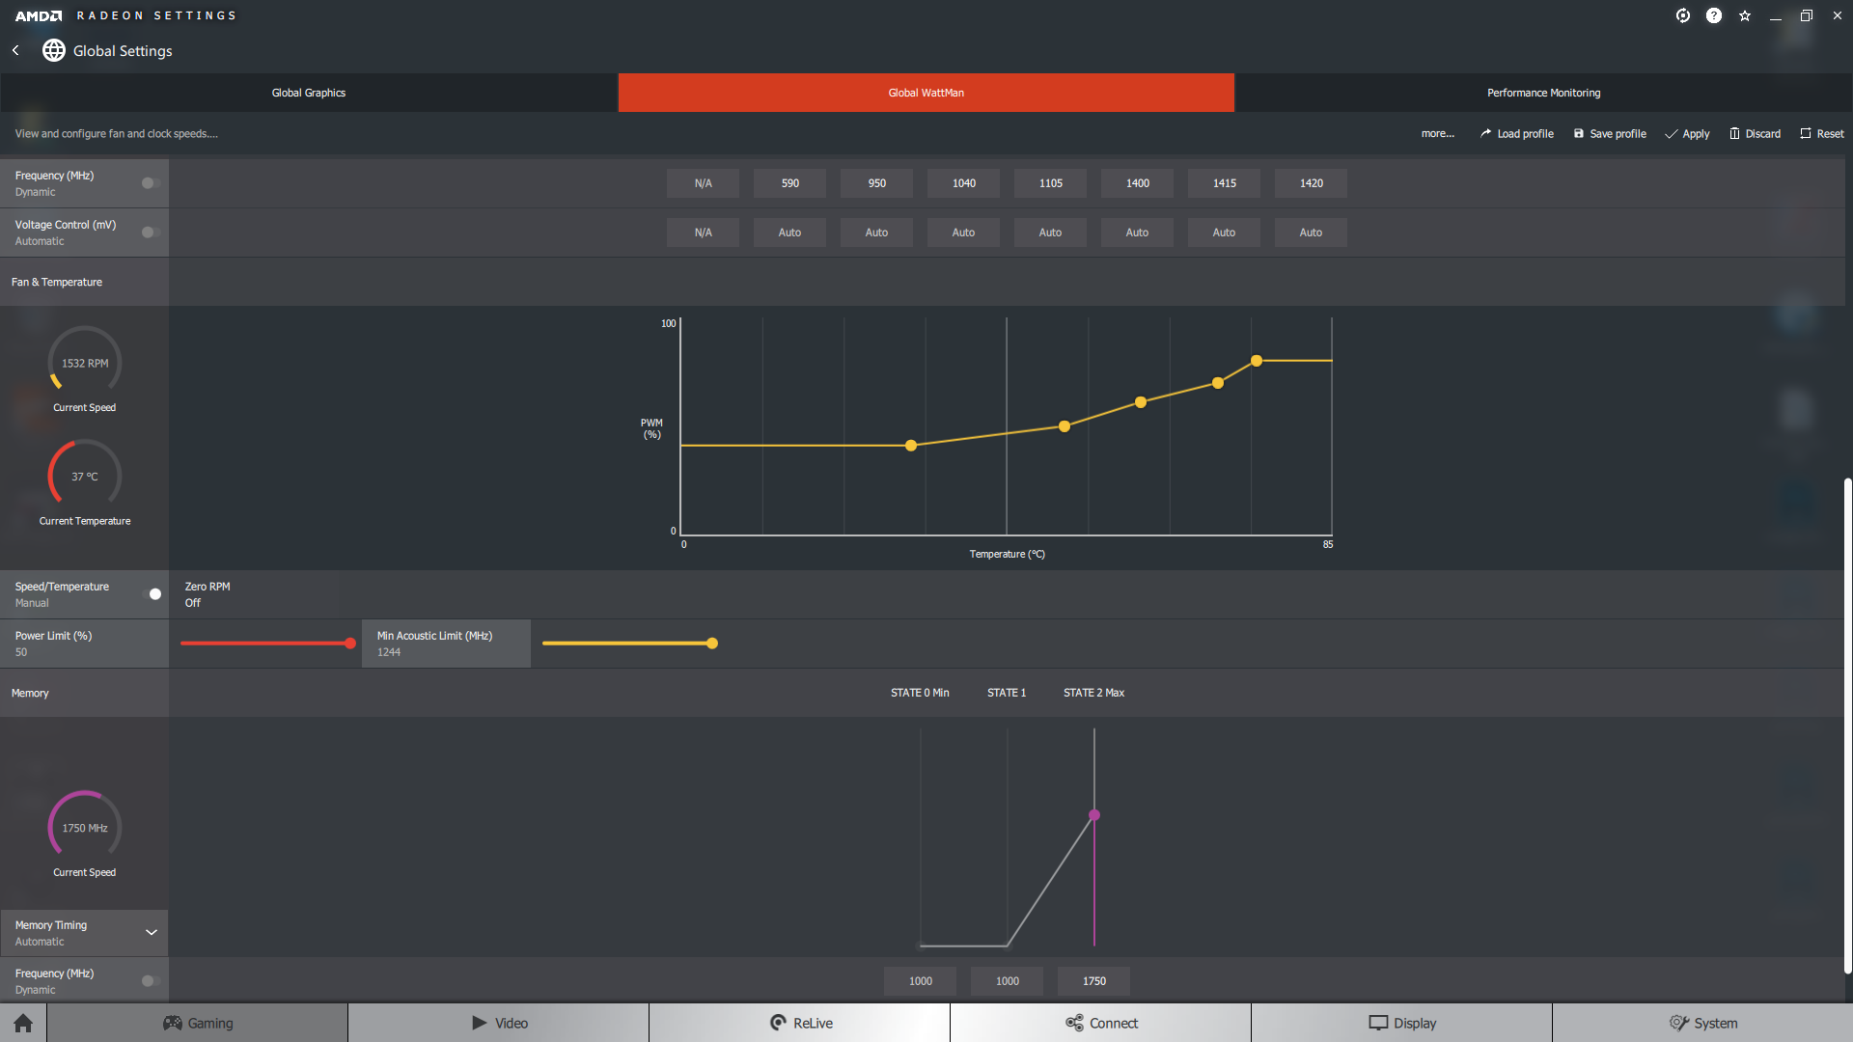Click the Auto voltage box under 1105
The height and width of the screenshot is (1042, 1853).
click(x=1050, y=233)
